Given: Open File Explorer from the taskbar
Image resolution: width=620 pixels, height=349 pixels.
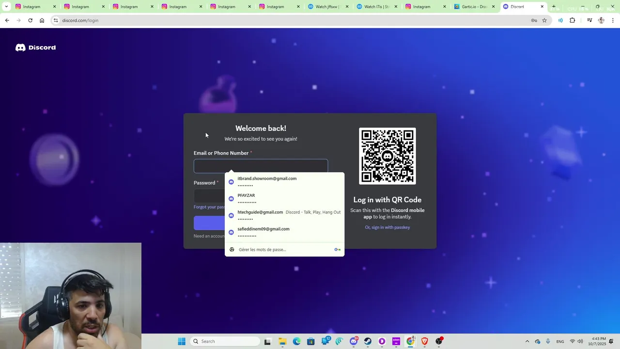Looking at the screenshot, I should [x=282, y=341].
